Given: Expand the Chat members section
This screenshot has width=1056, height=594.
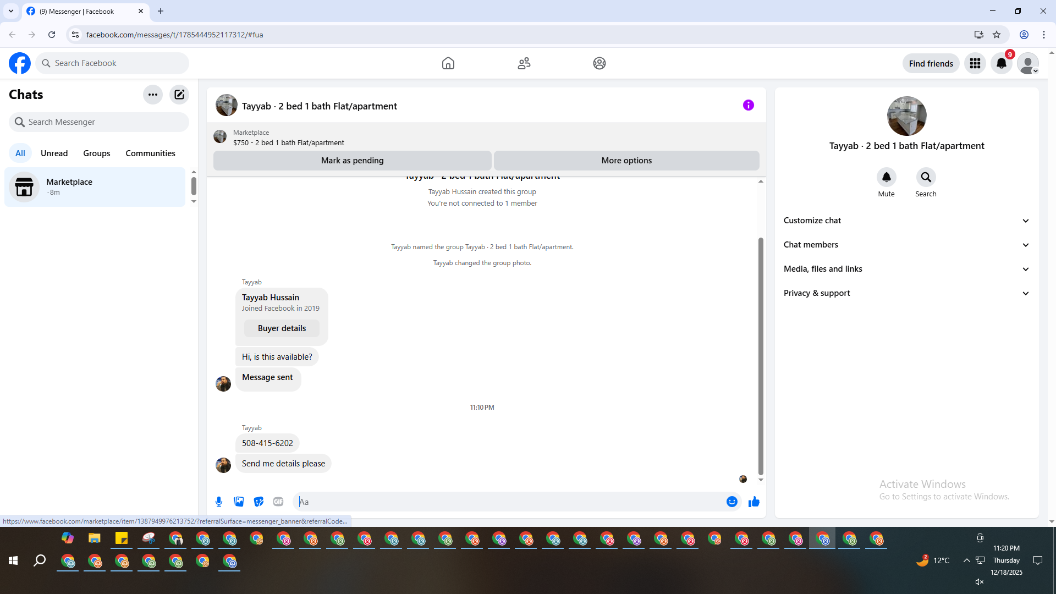Looking at the screenshot, I should click(906, 245).
